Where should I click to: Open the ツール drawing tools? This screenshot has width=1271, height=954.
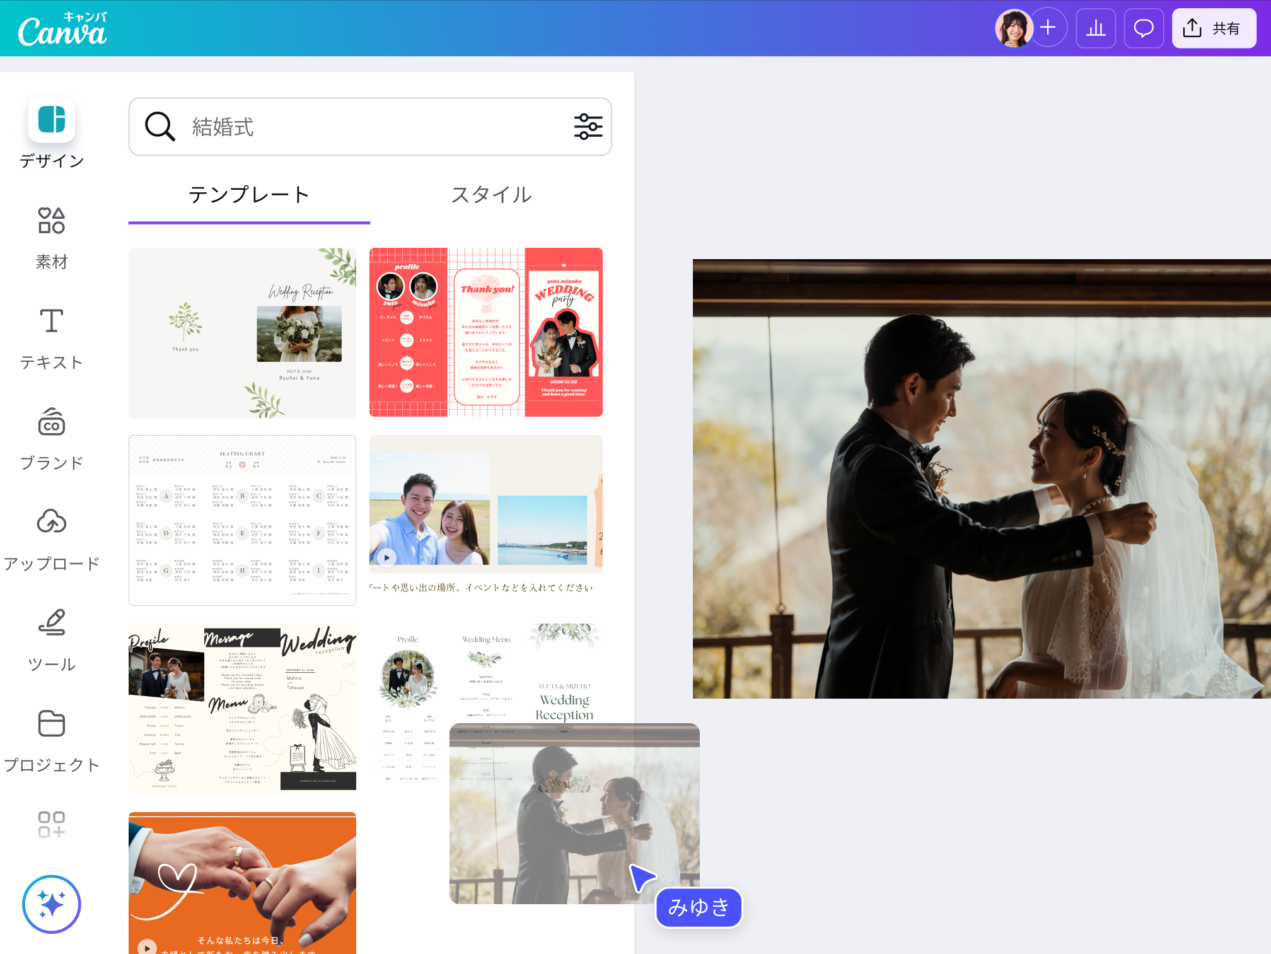52,641
